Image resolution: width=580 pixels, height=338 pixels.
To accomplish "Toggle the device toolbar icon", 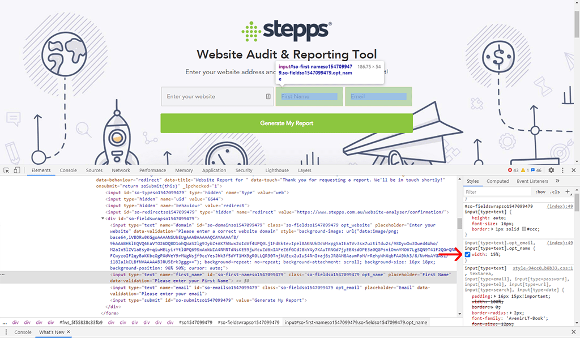I will pyautogui.click(x=16, y=170).
